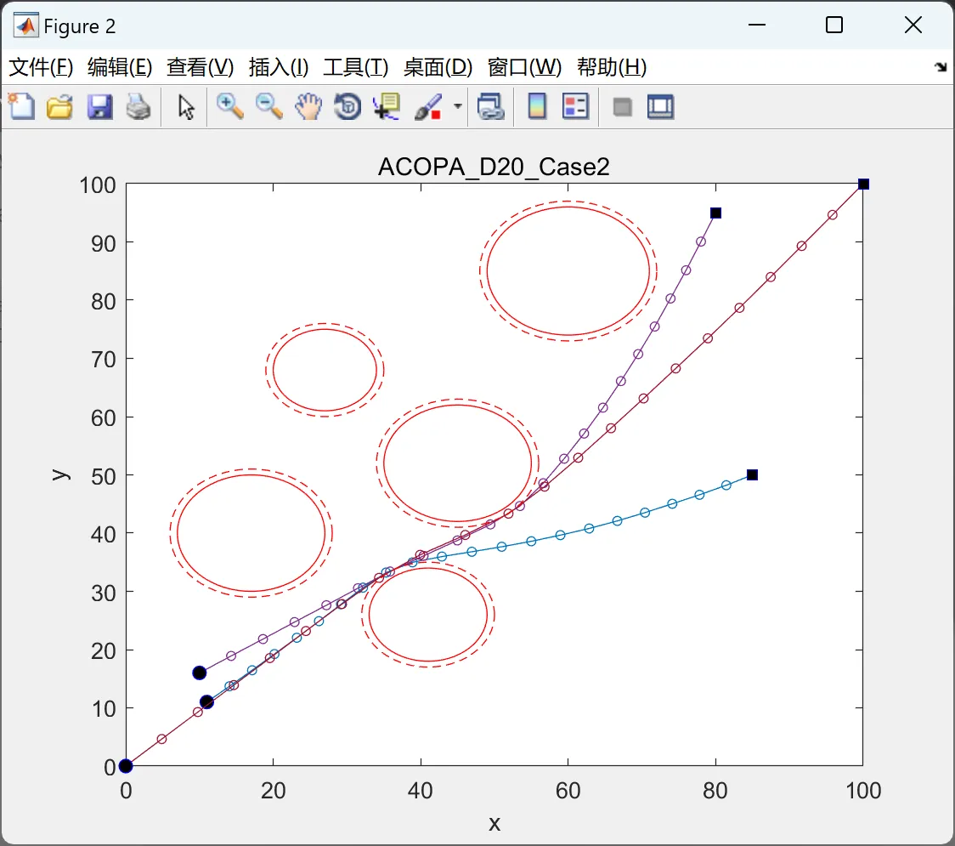955x846 pixels.
Task: Click the dock figure arrow icon
Action: click(x=941, y=67)
